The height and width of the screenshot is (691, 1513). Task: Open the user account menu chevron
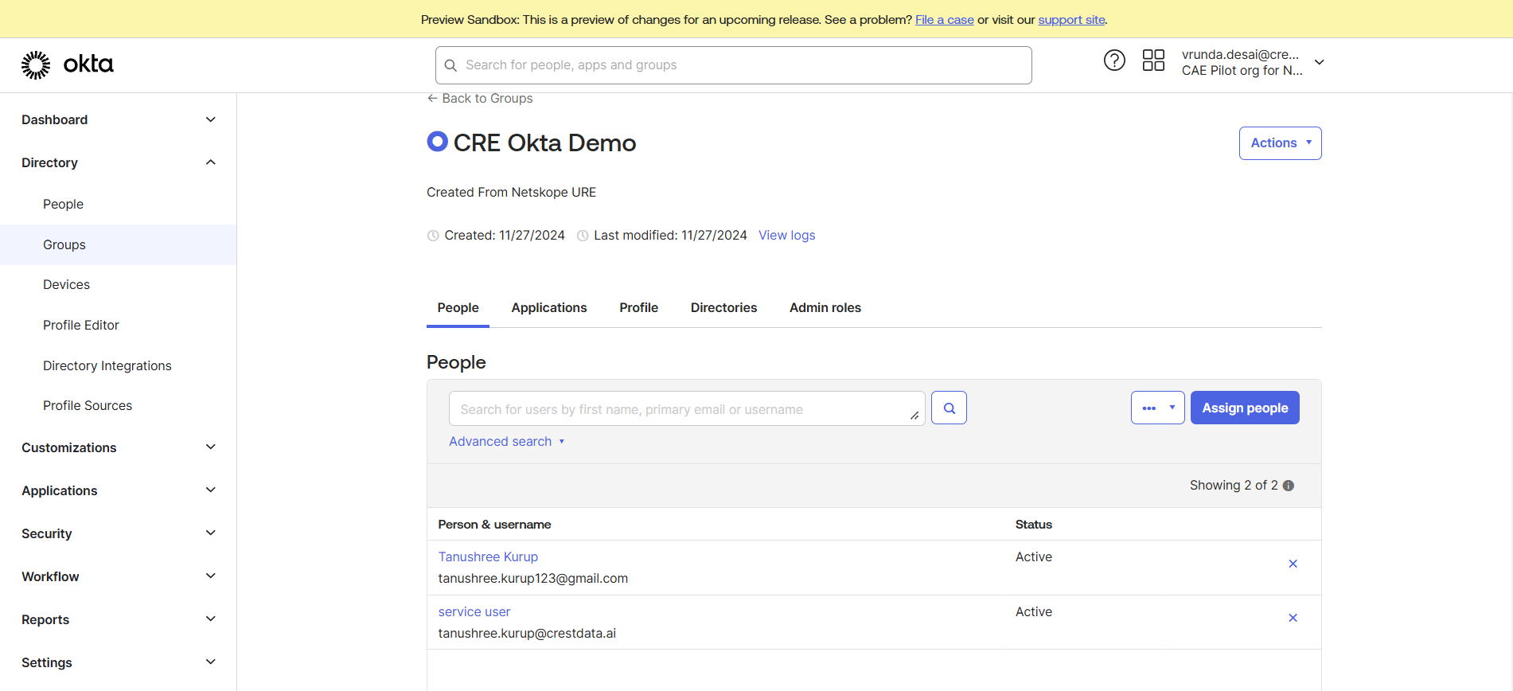click(1320, 62)
